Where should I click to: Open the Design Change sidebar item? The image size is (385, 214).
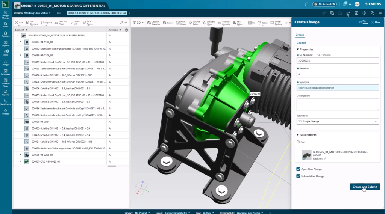click(5, 15)
